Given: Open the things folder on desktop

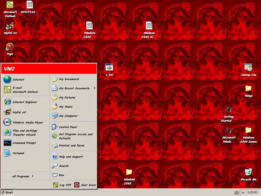Looking at the screenshot, I should click(x=249, y=91).
